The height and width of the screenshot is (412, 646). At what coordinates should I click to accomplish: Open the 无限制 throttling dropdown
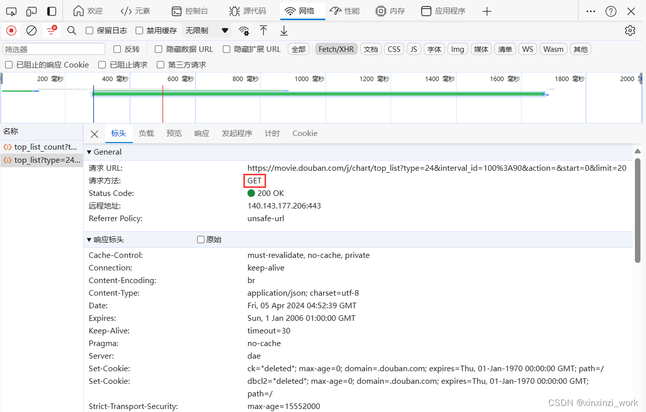[207, 31]
